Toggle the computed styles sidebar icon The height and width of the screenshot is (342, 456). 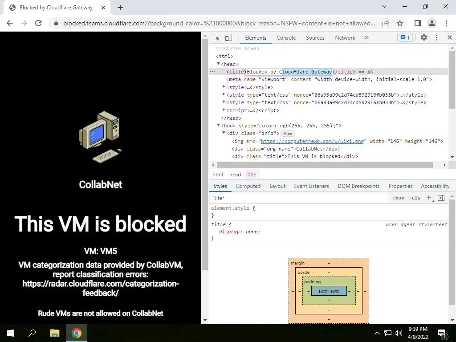tap(441, 198)
